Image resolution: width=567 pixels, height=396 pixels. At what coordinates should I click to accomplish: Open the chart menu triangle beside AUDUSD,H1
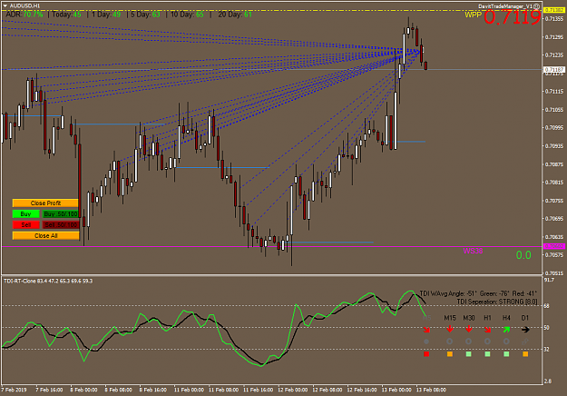pos(5,5)
